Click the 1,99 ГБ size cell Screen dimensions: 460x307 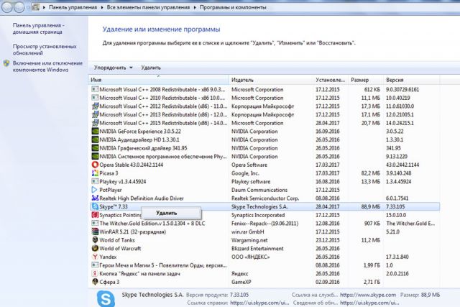(x=372, y=265)
